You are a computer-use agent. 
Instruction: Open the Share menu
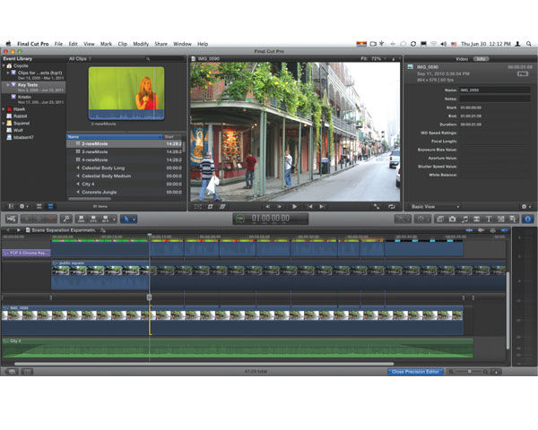click(x=161, y=44)
